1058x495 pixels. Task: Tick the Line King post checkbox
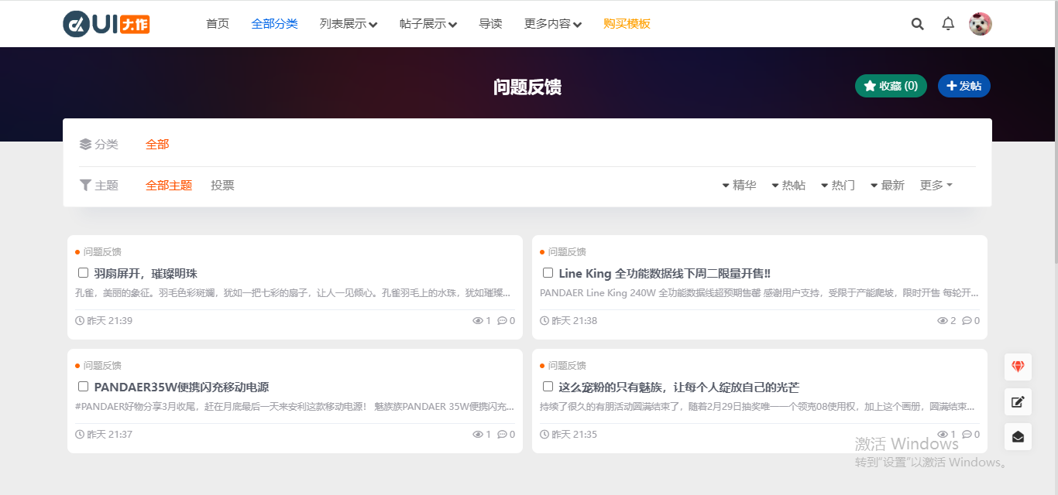pos(548,273)
